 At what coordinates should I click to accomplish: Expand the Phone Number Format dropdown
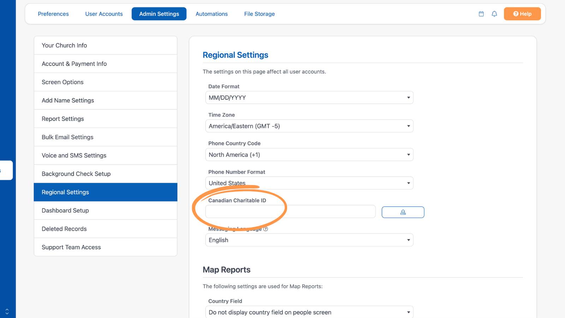pyautogui.click(x=309, y=183)
